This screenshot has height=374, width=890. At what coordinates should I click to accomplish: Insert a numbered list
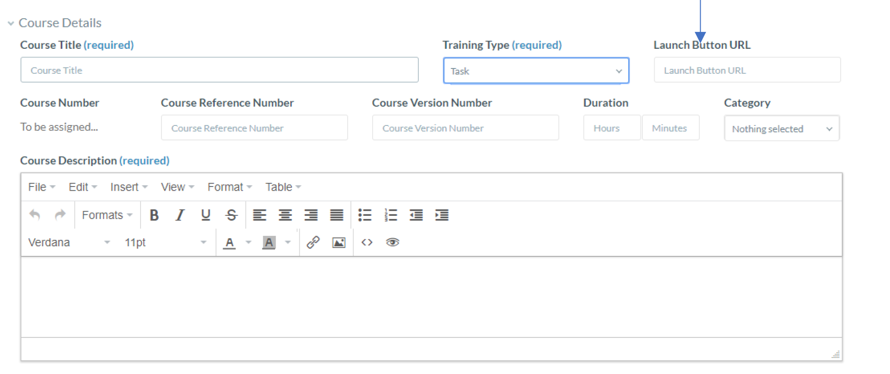click(390, 215)
